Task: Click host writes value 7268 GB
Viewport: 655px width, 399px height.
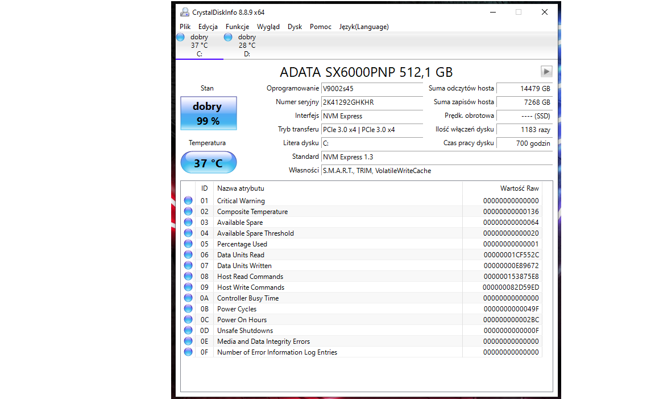Action: [x=524, y=102]
